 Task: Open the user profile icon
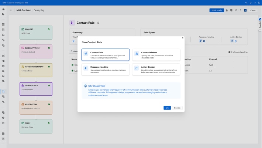click(259, 3)
